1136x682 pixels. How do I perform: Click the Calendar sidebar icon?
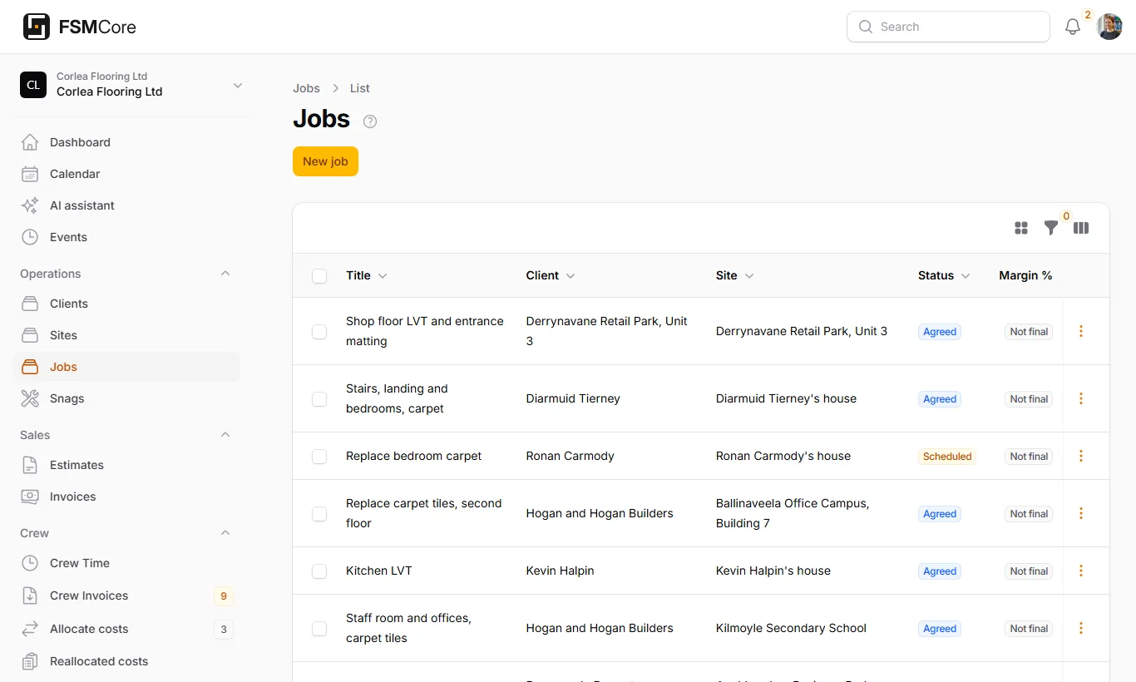[30, 174]
